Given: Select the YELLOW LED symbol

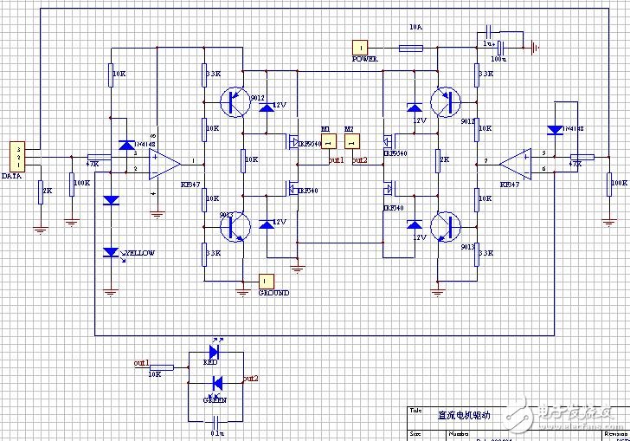Looking at the screenshot, I should click(x=111, y=252).
